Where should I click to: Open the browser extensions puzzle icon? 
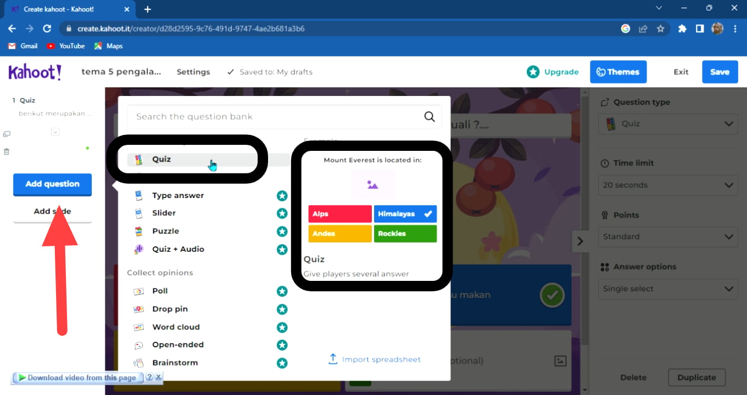click(682, 29)
